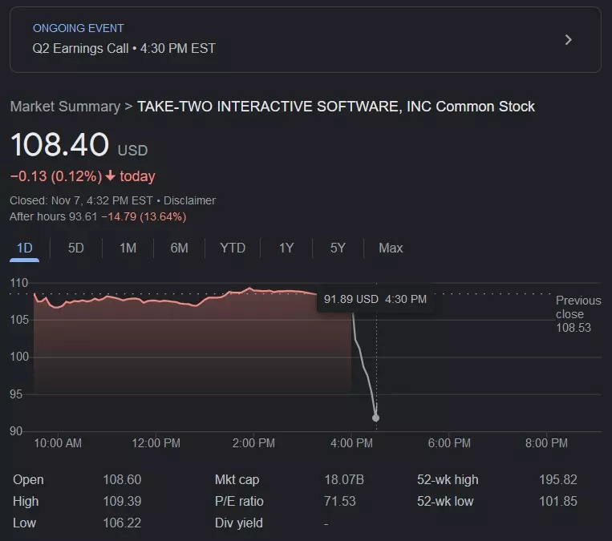Click the P/E ratio label
This screenshot has width=612, height=541.
pos(239,501)
